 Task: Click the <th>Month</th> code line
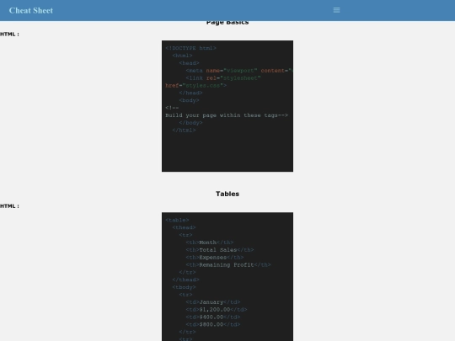pyautogui.click(x=210, y=242)
